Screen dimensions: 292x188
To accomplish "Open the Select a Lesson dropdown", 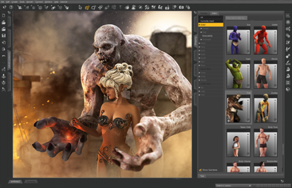I will tap(233, 185).
